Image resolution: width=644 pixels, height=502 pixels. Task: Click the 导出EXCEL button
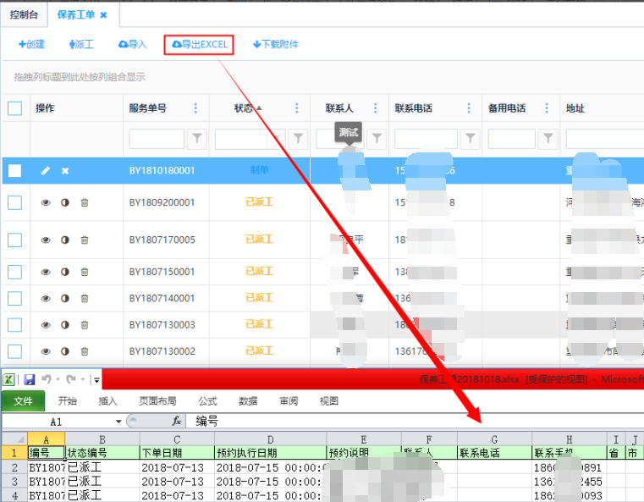[x=199, y=45]
